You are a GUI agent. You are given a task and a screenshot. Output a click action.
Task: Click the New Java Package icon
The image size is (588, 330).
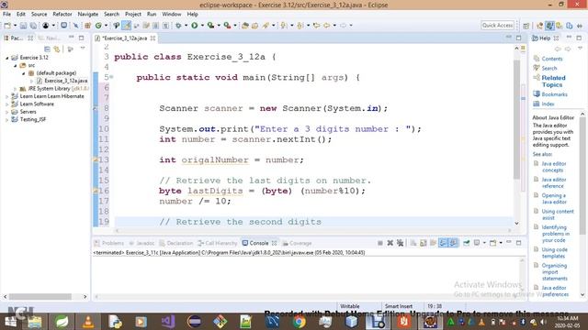pos(88,26)
